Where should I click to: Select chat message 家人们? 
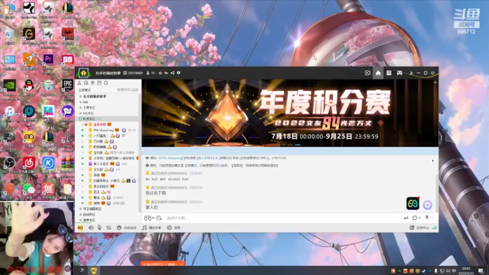point(152,207)
